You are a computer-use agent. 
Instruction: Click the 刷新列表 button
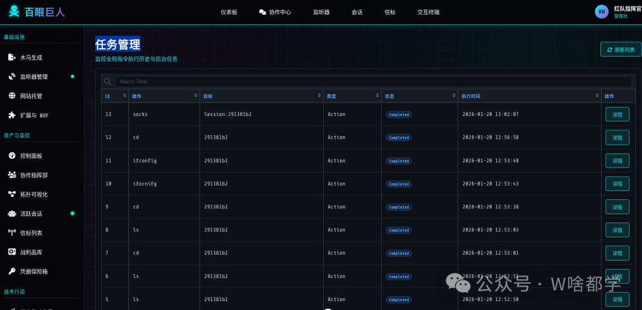tap(621, 49)
